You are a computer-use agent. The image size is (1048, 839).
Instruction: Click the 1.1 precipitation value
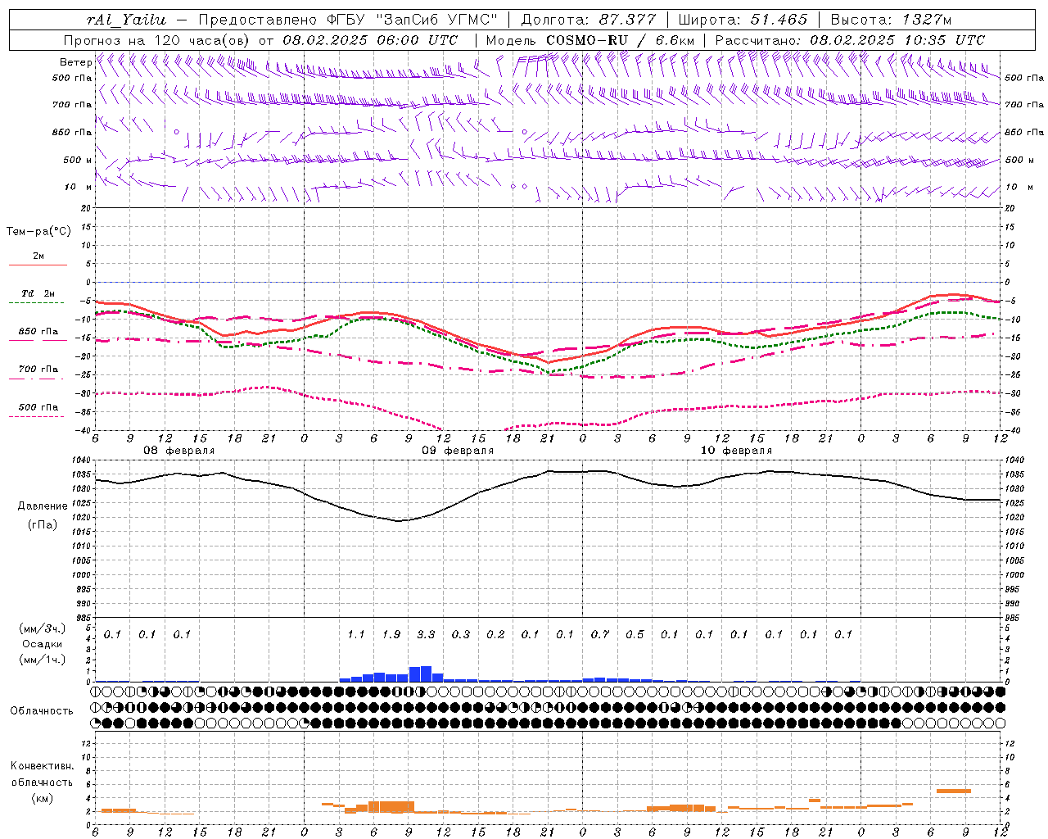356,634
